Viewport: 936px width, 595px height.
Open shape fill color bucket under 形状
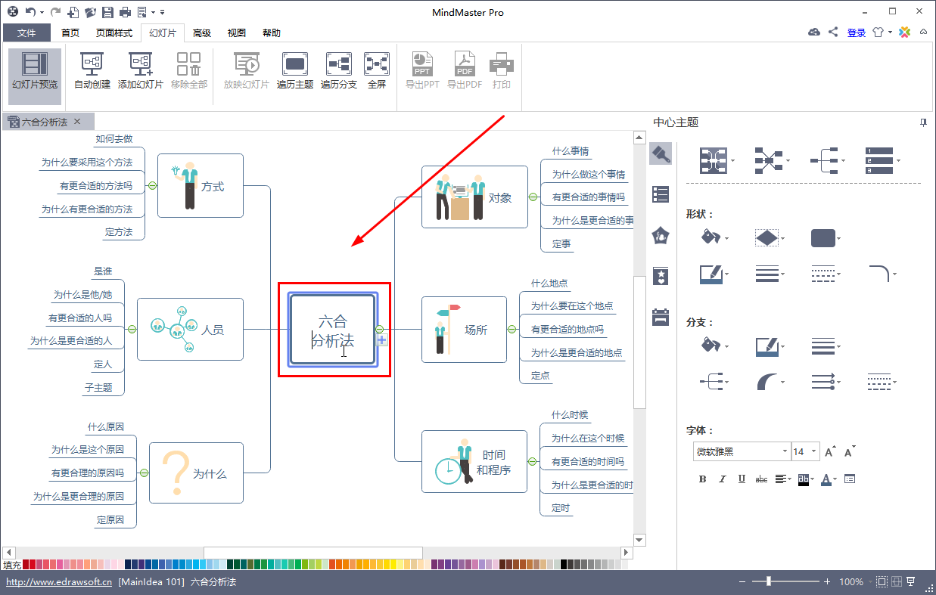point(715,238)
